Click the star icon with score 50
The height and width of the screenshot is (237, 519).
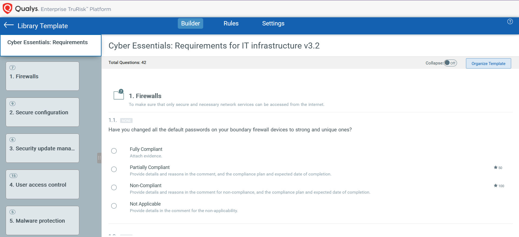pyautogui.click(x=495, y=167)
